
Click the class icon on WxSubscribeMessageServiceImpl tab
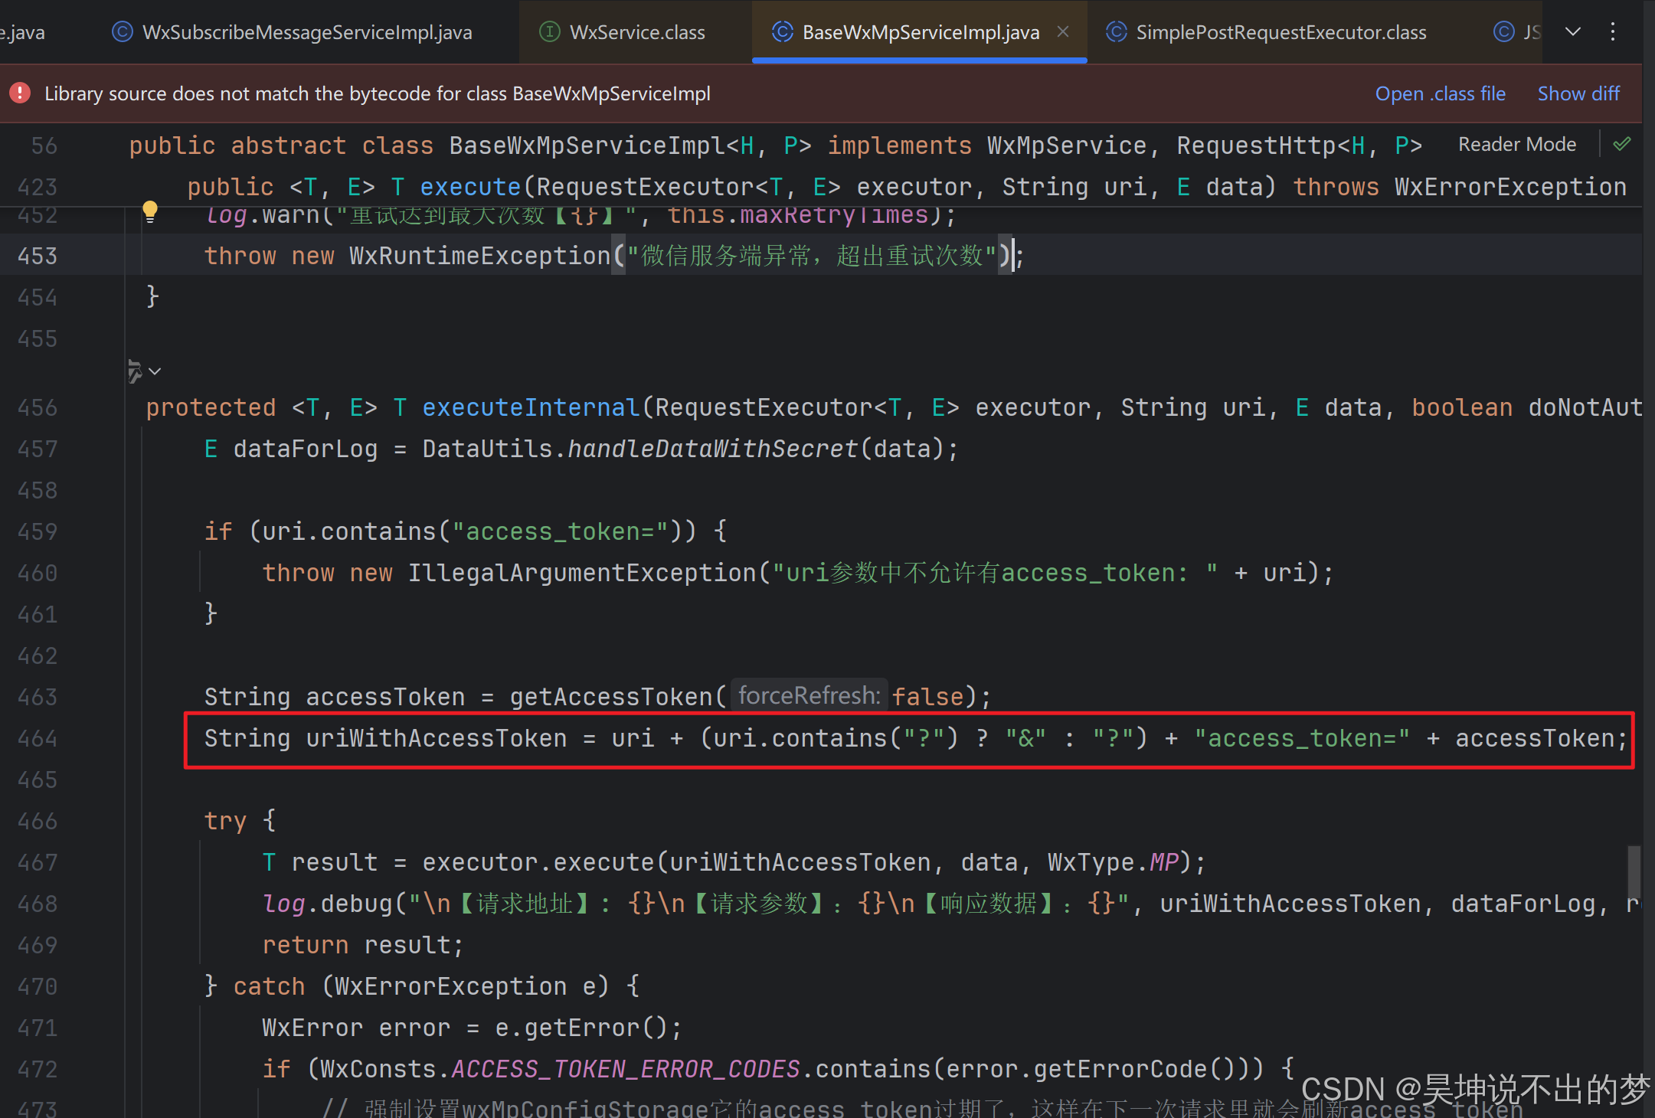pyautogui.click(x=122, y=32)
